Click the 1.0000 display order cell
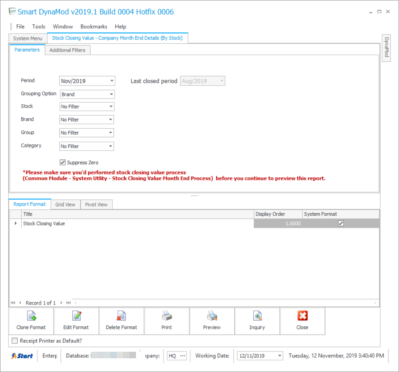The height and width of the screenshot is (372, 399). click(x=278, y=223)
